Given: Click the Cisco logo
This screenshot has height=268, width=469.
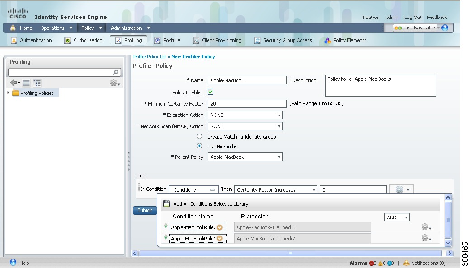Looking at the screenshot, I should (18, 14).
